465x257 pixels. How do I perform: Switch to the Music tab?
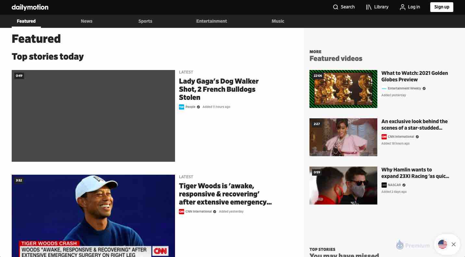tap(278, 21)
